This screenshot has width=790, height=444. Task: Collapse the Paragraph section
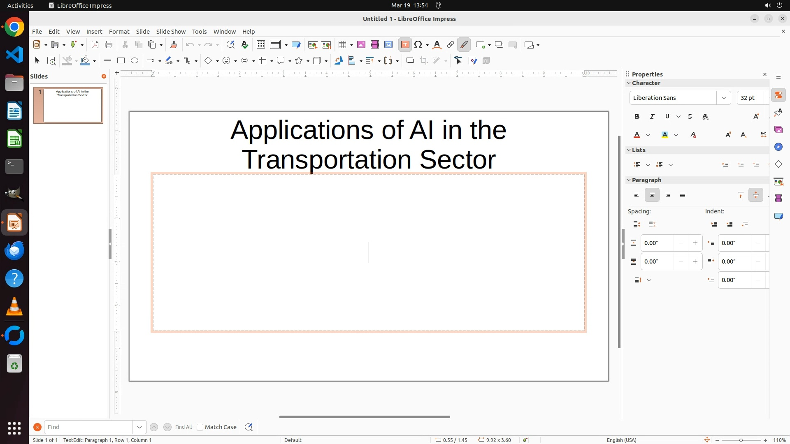(x=629, y=180)
